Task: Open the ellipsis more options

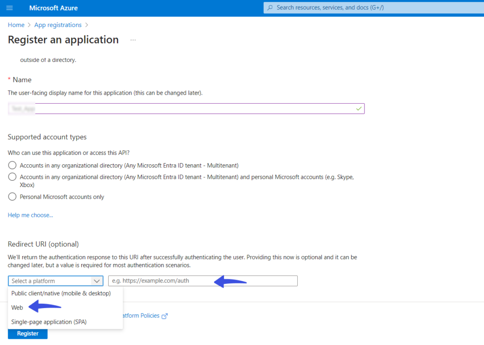Action: click(133, 40)
